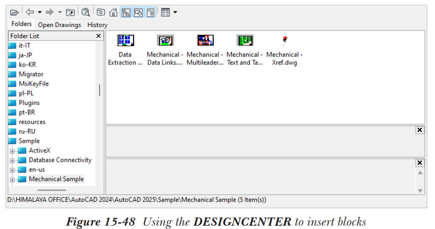Viewport: 435px width, 229px height.
Task: Toggle the Description pane icon
Action: click(x=150, y=12)
